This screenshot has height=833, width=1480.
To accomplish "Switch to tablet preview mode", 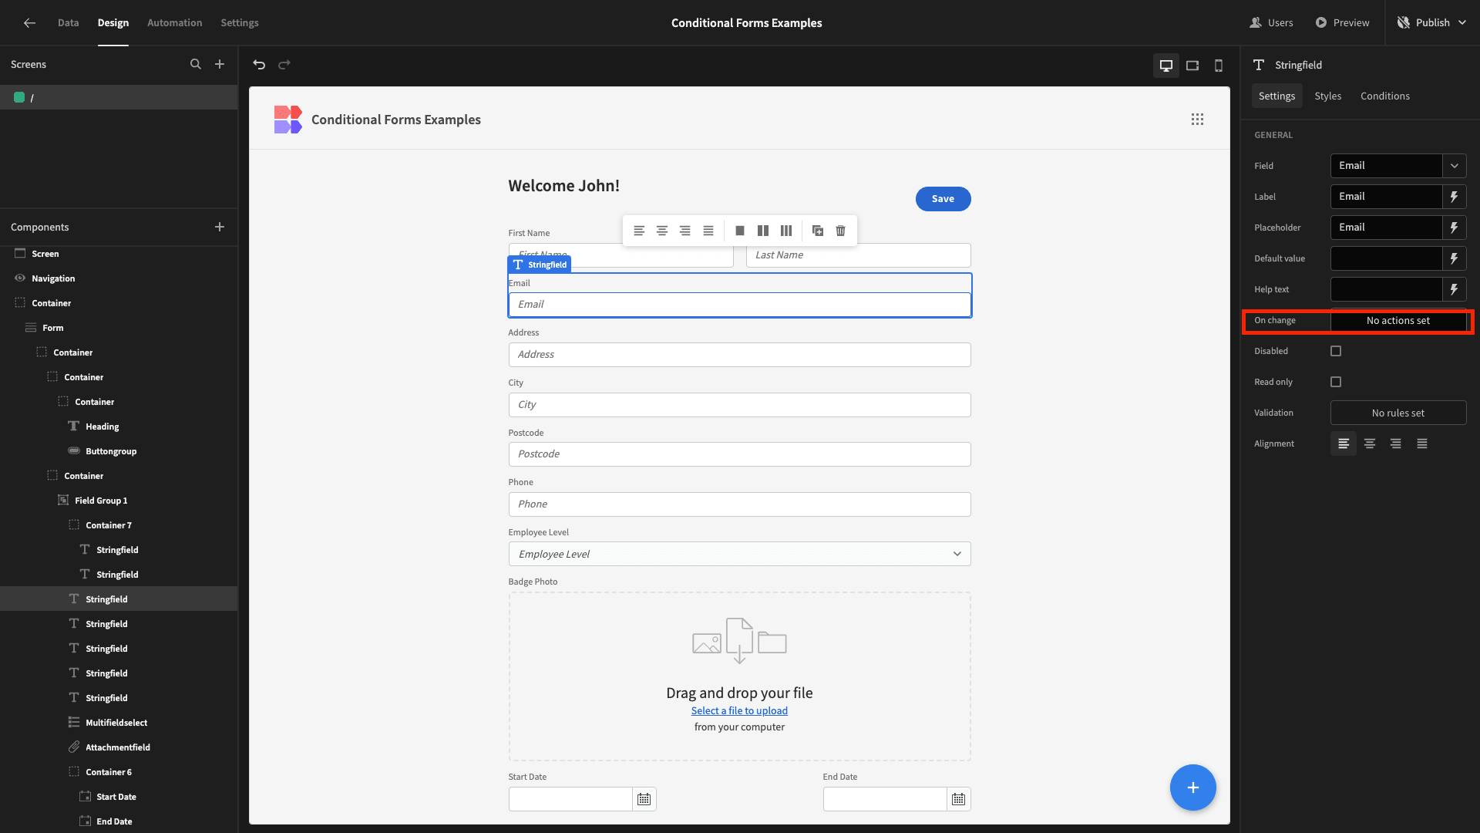I will tap(1192, 66).
